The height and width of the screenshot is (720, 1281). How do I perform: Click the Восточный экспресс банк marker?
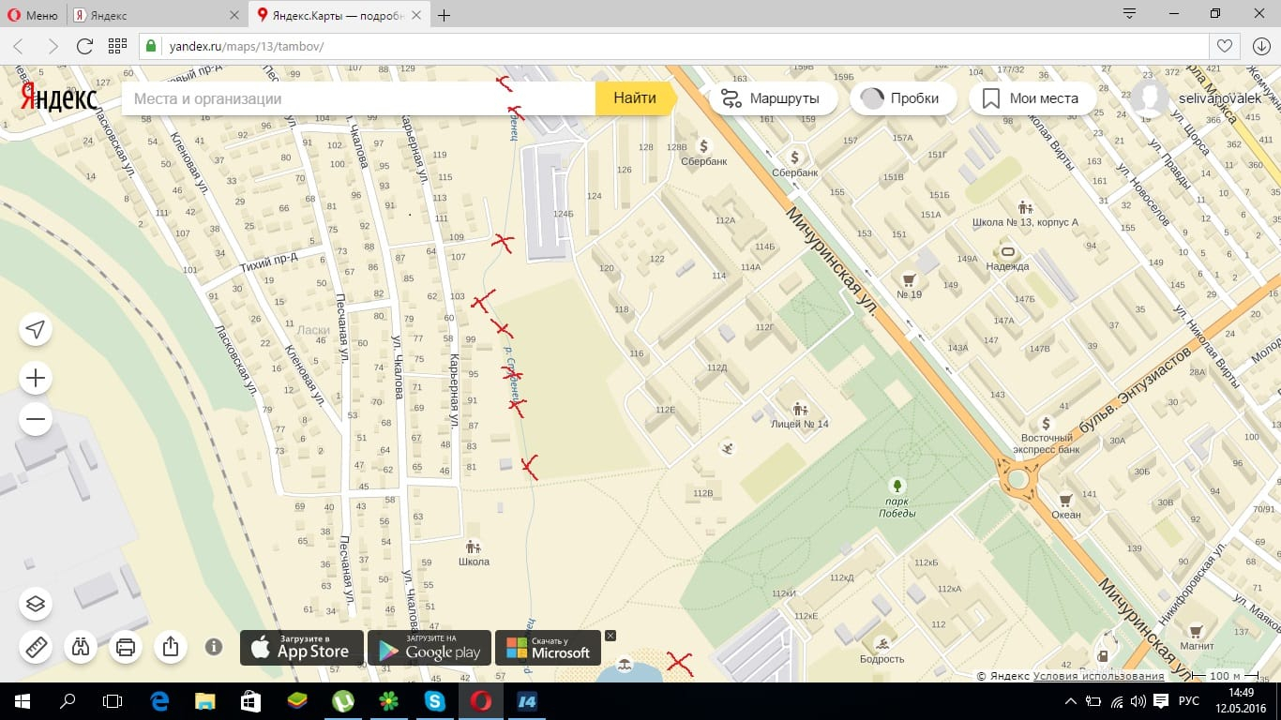tap(1047, 424)
